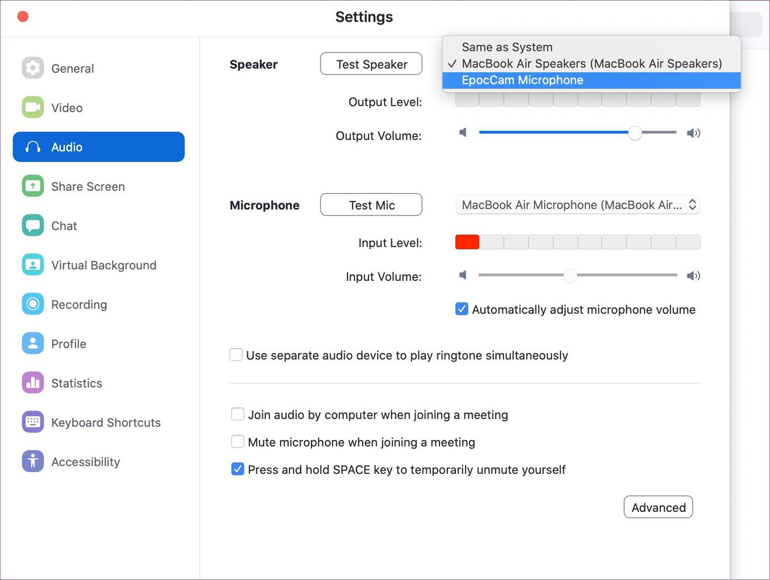The height and width of the screenshot is (580, 770).
Task: Switch to the Video settings label
Action: 67,108
